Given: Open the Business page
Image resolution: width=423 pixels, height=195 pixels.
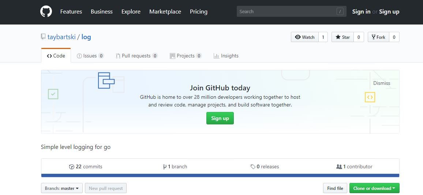Looking at the screenshot, I should [102, 12].
